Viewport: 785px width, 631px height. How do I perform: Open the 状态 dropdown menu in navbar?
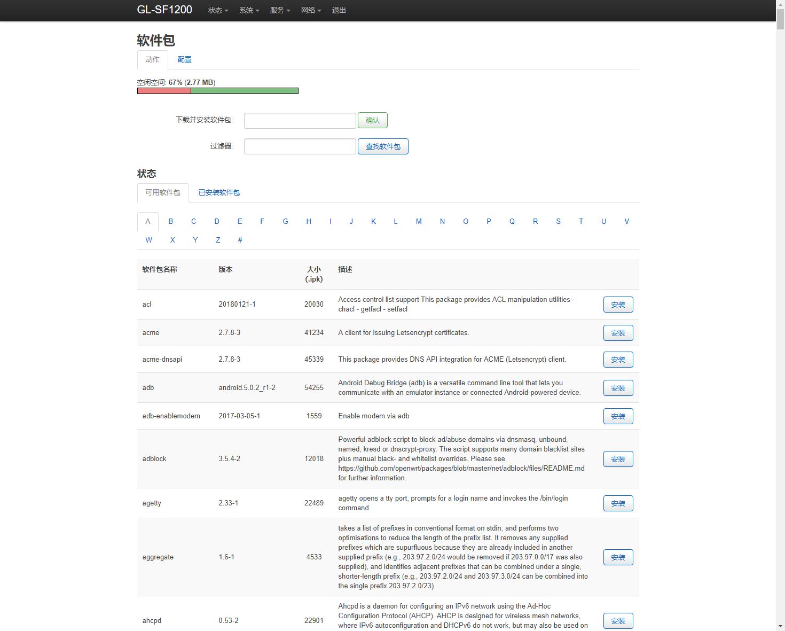218,10
